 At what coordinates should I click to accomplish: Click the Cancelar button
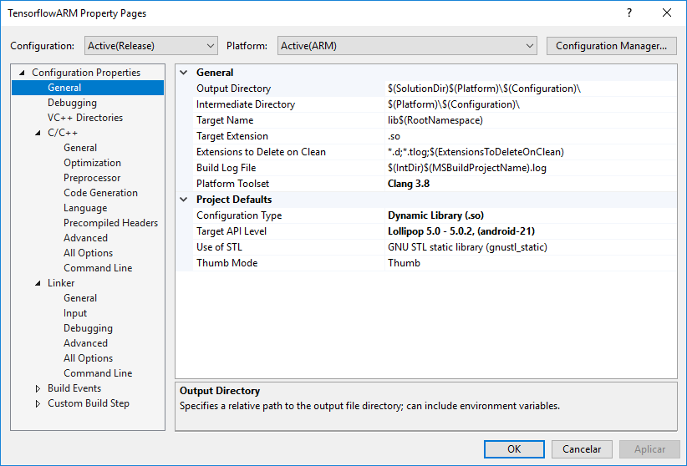[582, 449]
